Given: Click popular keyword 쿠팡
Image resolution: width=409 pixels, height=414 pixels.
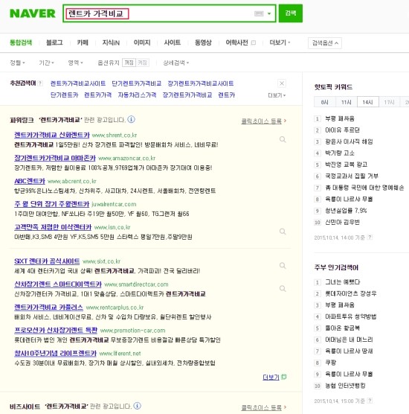Looking at the screenshot, I should tap(331, 363).
